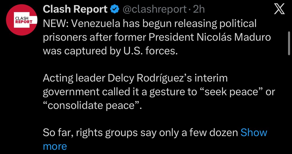Click the text "U.S. forces"
The height and width of the screenshot is (154, 292).
(x=155, y=51)
